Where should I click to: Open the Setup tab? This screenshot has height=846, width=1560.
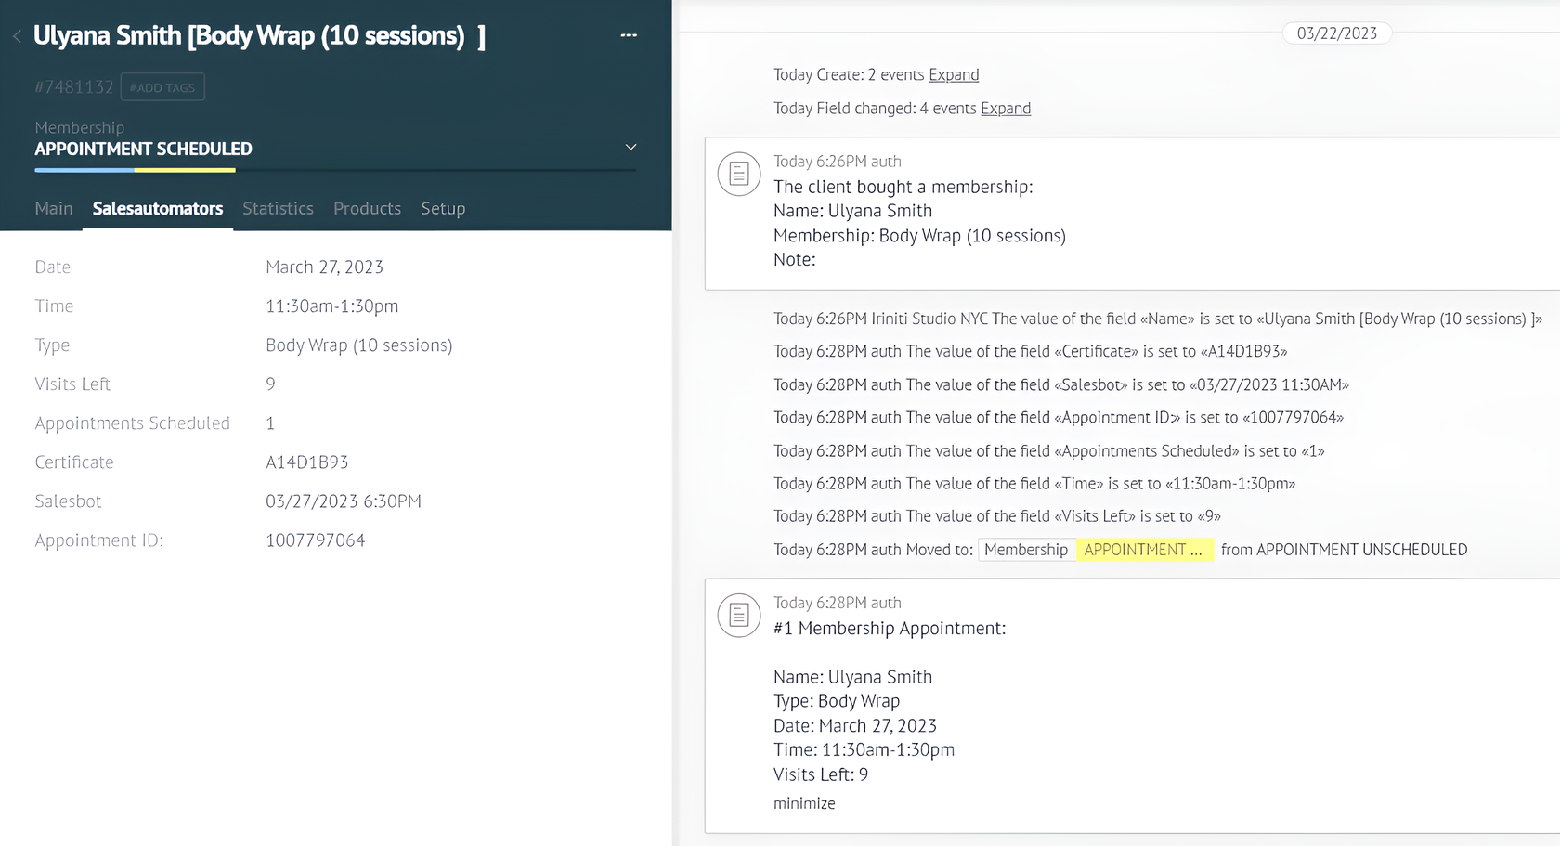tap(443, 209)
